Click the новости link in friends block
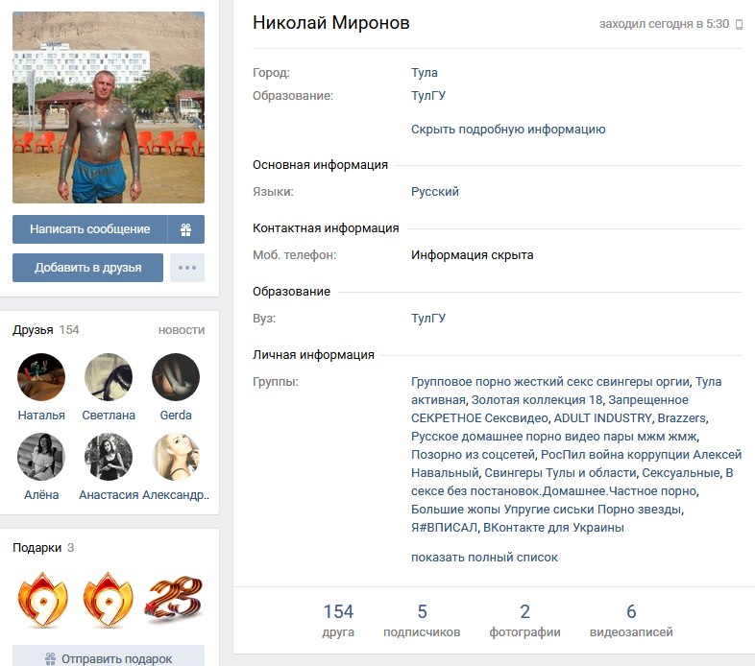Viewport: 755px width, 666px height. [x=182, y=330]
